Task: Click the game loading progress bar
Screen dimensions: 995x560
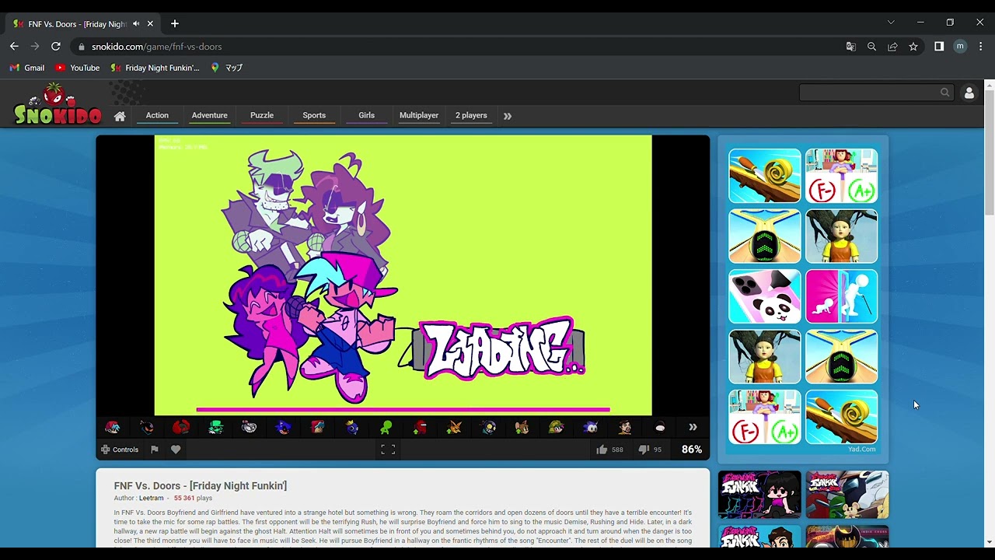Action: [403, 409]
